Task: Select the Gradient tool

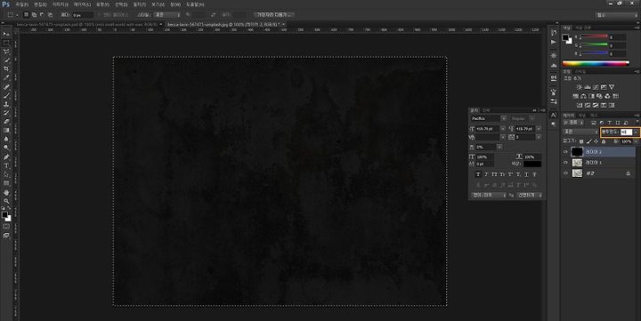Action: coord(6,131)
